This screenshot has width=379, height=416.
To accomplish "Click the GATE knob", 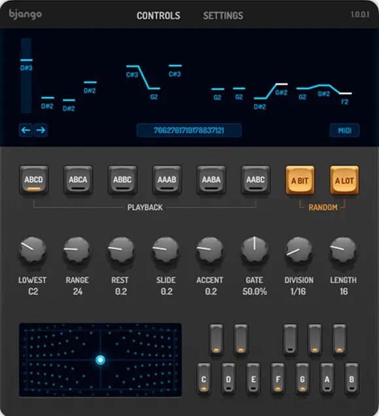I will point(255,250).
